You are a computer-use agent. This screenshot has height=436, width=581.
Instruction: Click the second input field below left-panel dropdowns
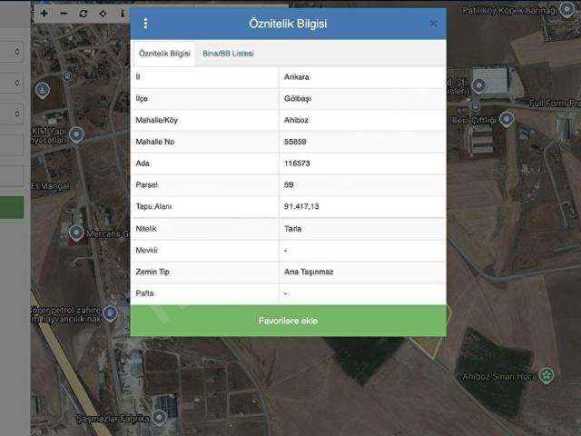click(x=12, y=175)
